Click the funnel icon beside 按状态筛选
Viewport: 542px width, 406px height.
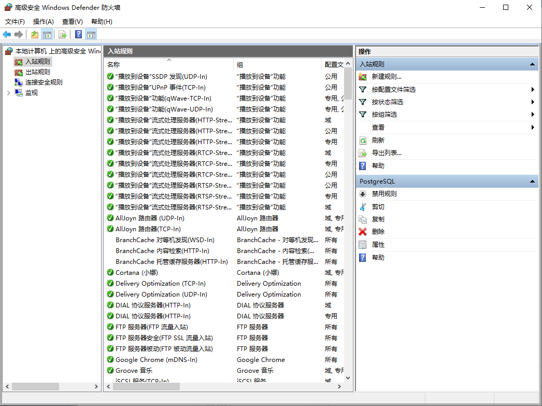(363, 102)
